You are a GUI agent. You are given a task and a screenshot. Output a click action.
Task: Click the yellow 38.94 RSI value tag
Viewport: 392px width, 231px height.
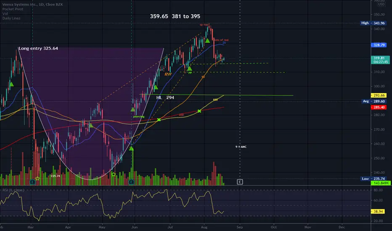coord(378,212)
